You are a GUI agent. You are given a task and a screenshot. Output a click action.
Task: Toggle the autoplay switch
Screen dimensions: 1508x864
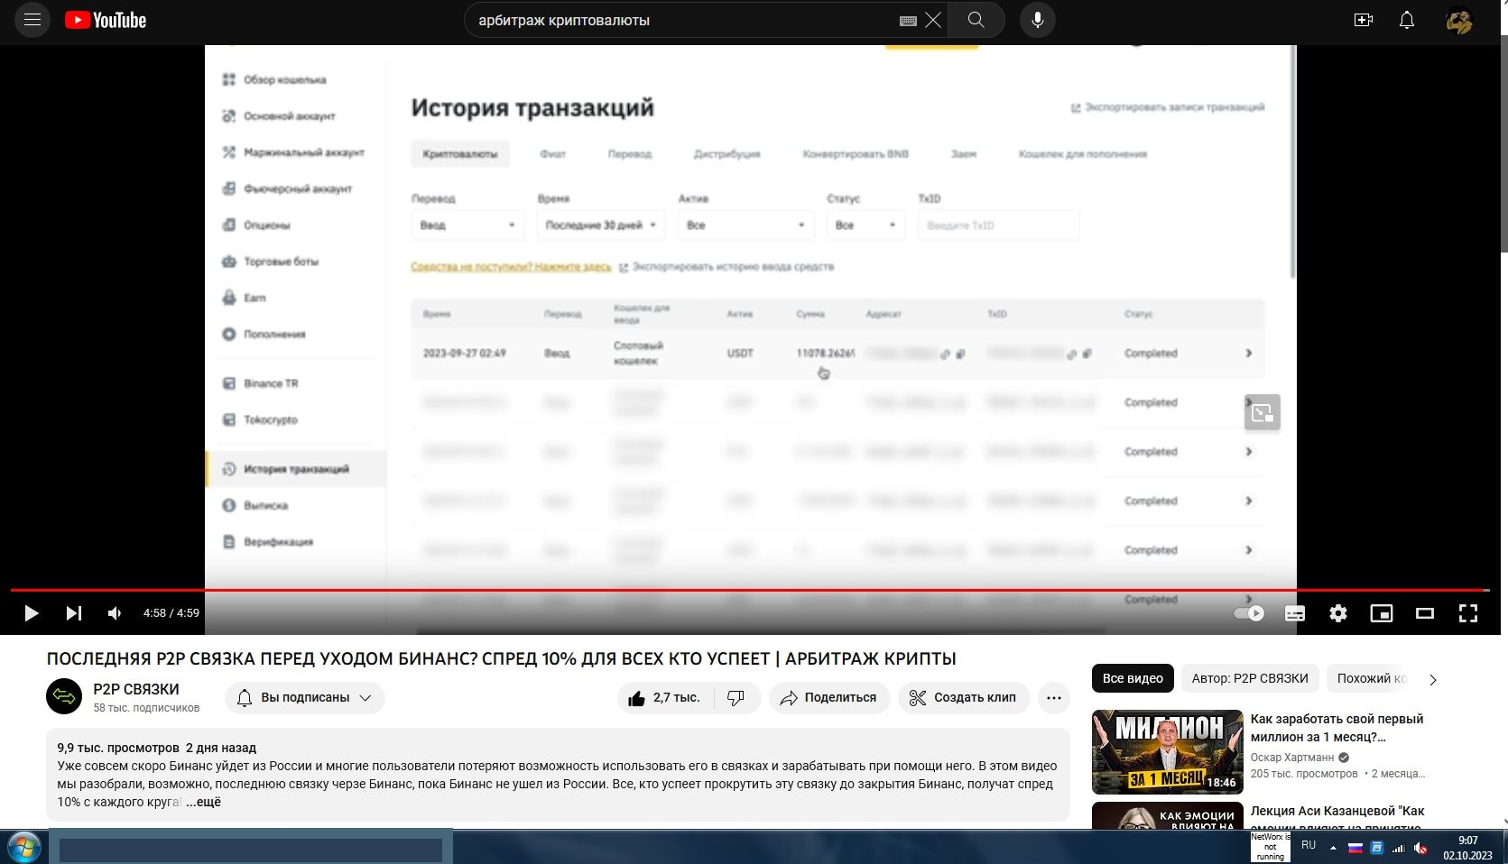point(1249,613)
